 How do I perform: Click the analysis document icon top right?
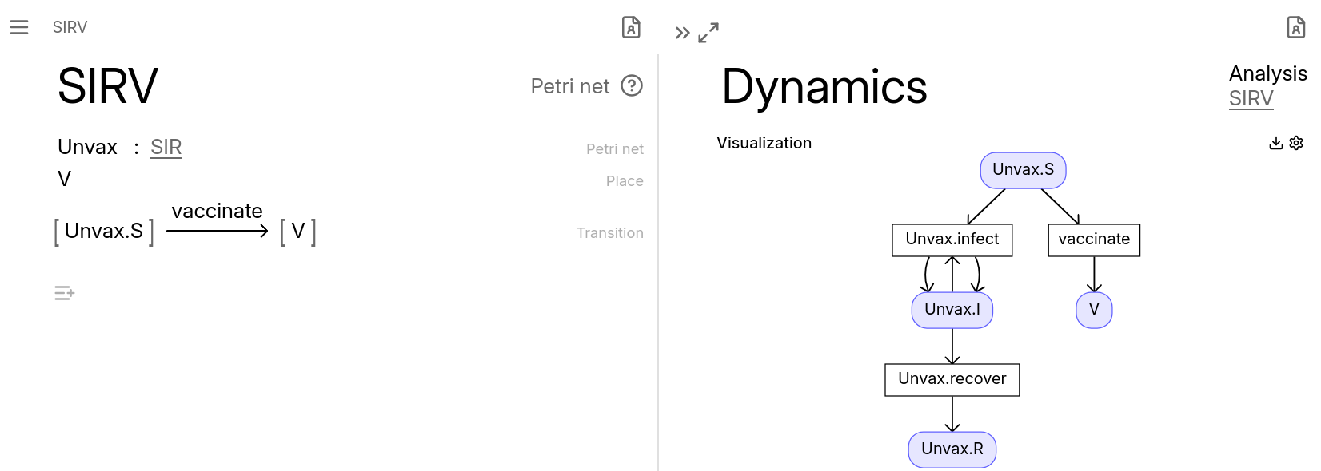coord(1295,27)
